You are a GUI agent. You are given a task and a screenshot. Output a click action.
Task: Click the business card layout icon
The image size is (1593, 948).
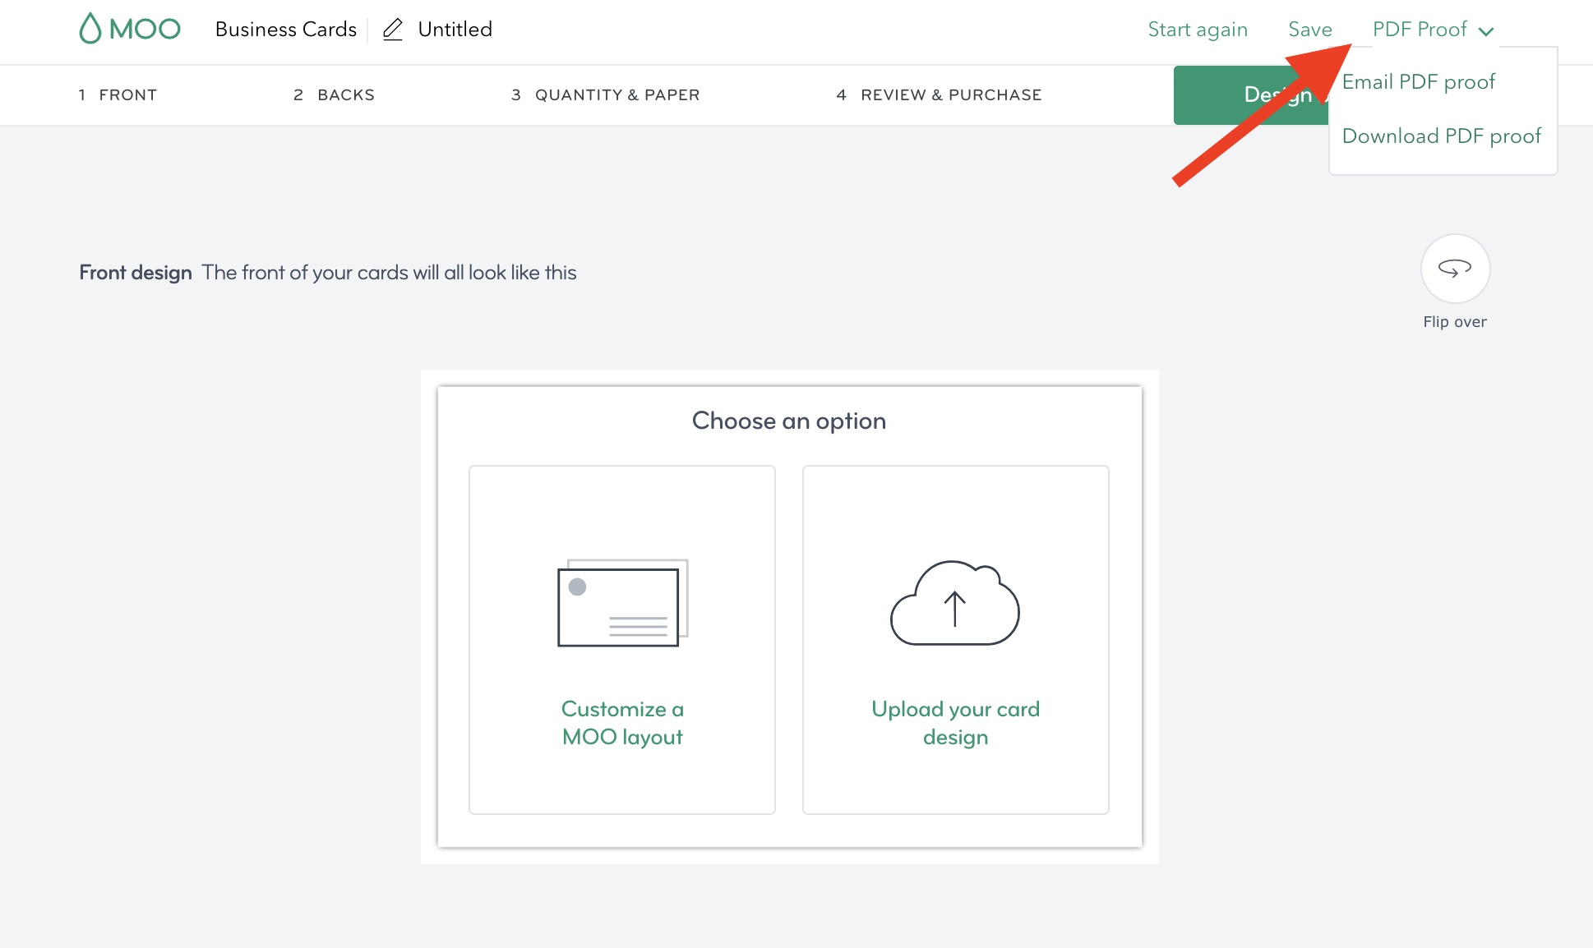(622, 604)
